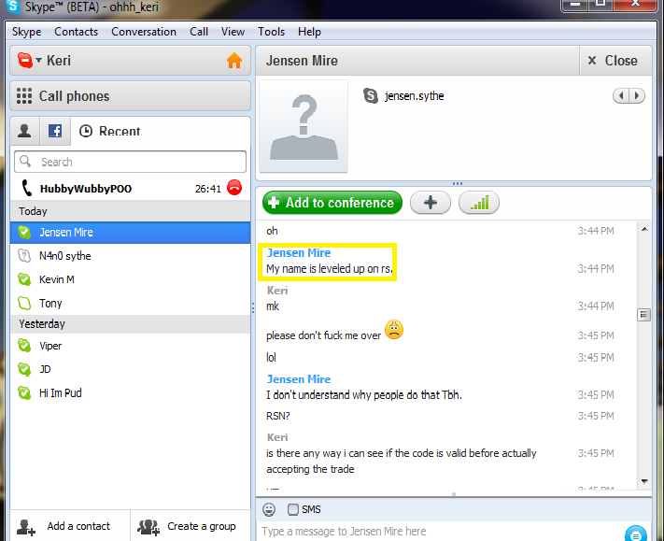Click the orange Skype Home icon
This screenshot has height=541, width=664.
click(234, 61)
